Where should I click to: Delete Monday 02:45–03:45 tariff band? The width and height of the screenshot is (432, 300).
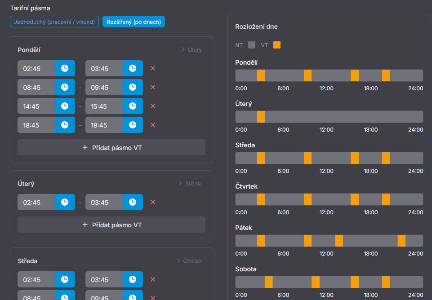[x=153, y=69]
